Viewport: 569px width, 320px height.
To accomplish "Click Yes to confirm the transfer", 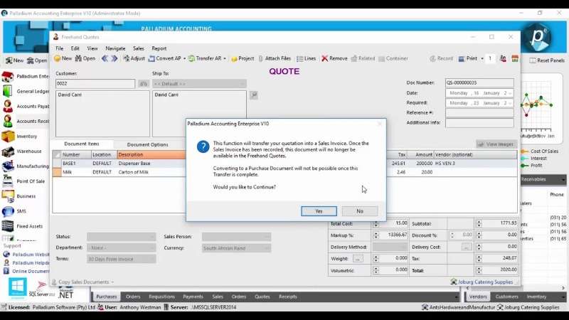I will tap(319, 211).
